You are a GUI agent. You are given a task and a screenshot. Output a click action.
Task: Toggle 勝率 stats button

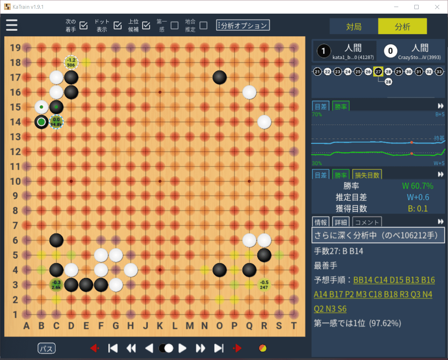pyautogui.click(x=341, y=175)
